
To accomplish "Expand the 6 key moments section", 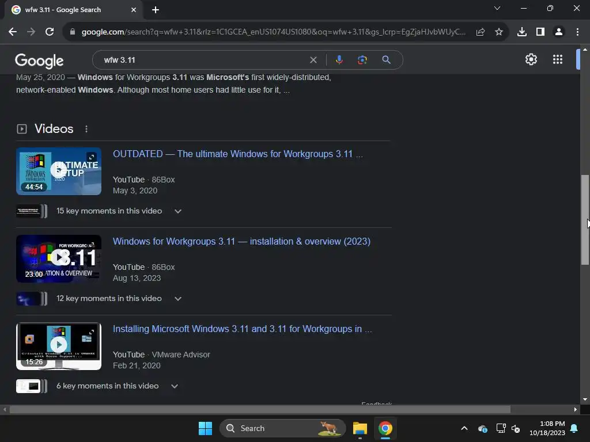I will click(175, 386).
